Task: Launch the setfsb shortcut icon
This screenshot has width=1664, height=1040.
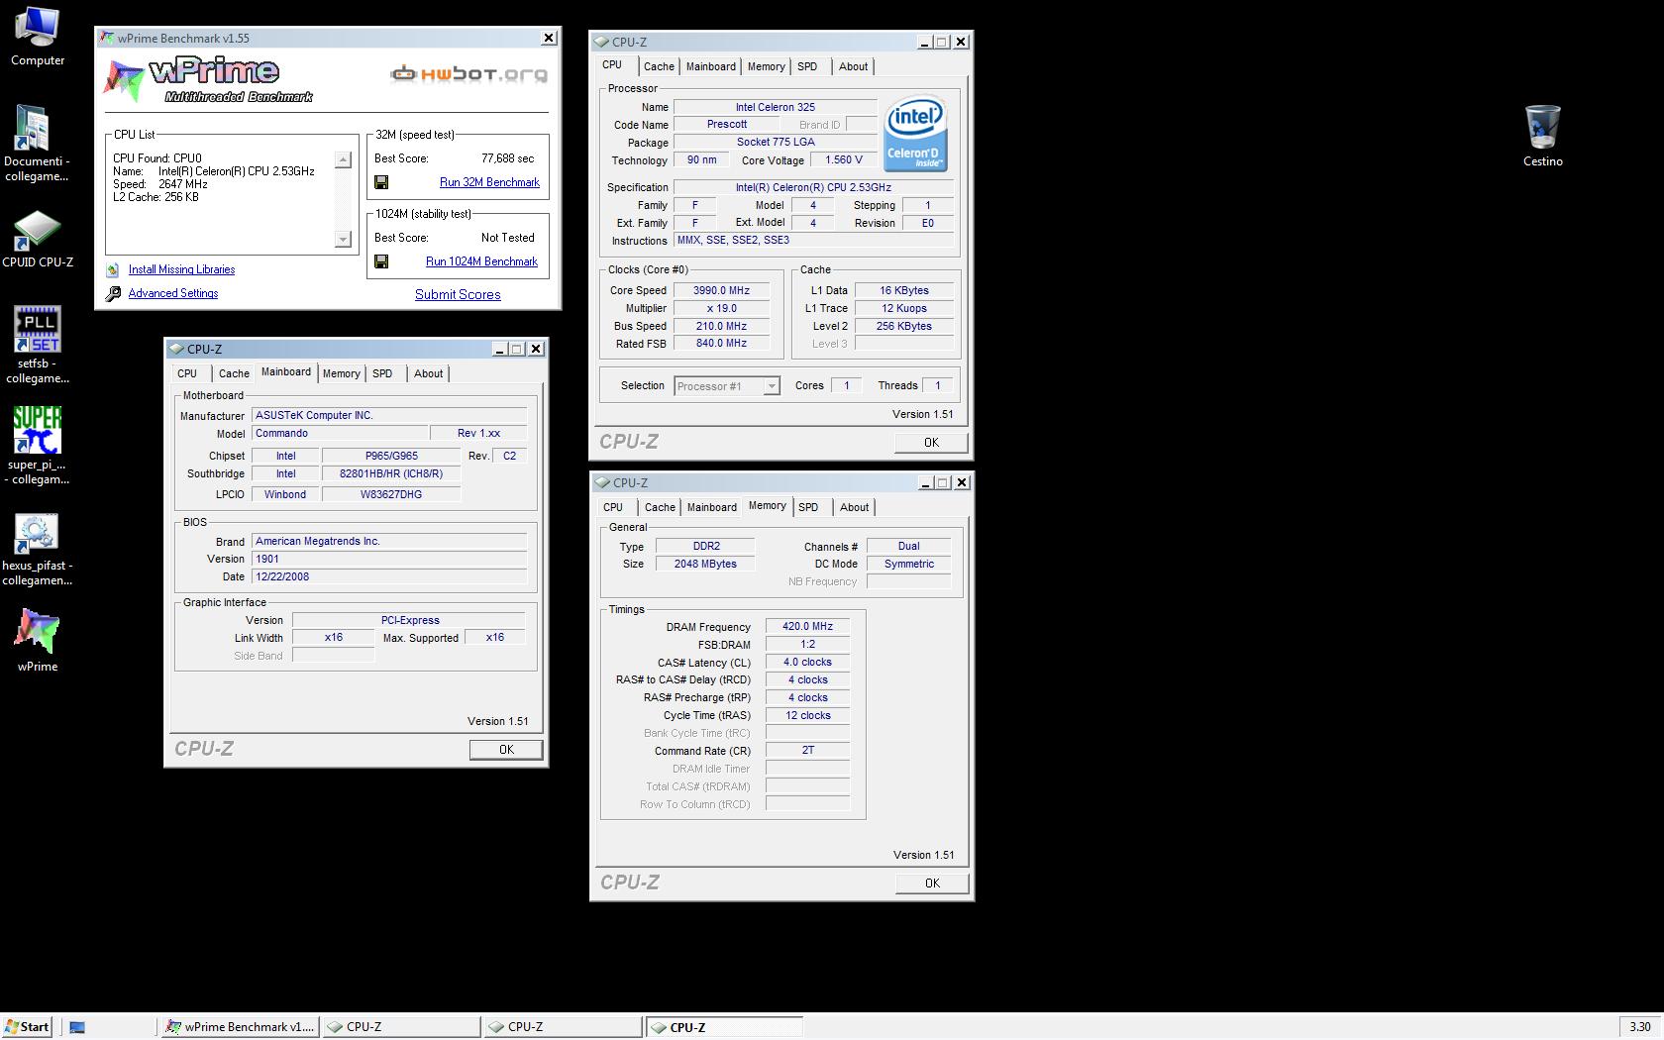Action: pyautogui.click(x=38, y=345)
